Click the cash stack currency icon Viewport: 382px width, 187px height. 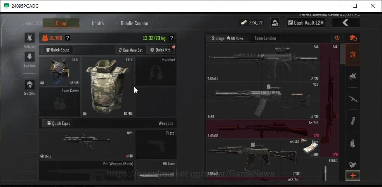[244, 23]
